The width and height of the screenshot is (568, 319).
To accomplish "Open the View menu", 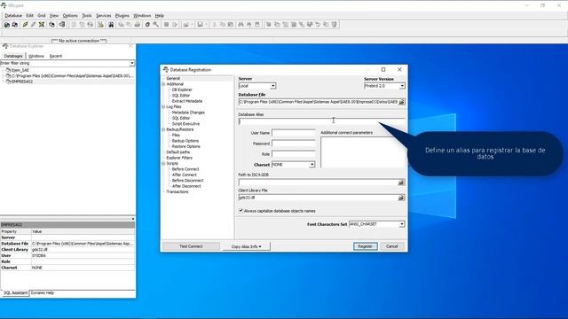I will pos(54,16).
